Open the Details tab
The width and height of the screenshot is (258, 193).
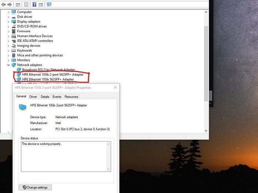(x=45, y=97)
